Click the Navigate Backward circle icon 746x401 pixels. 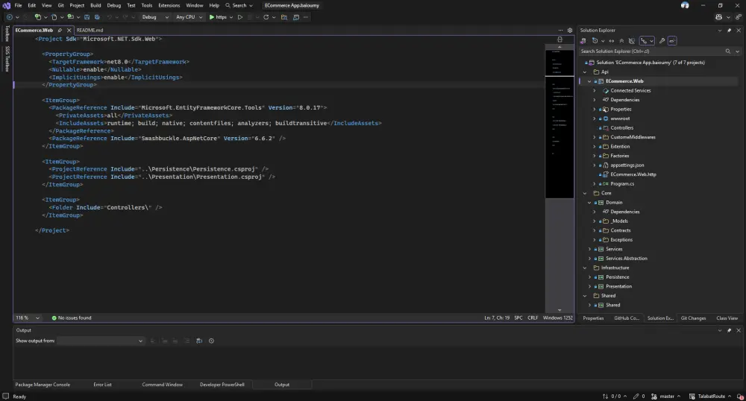tap(10, 17)
